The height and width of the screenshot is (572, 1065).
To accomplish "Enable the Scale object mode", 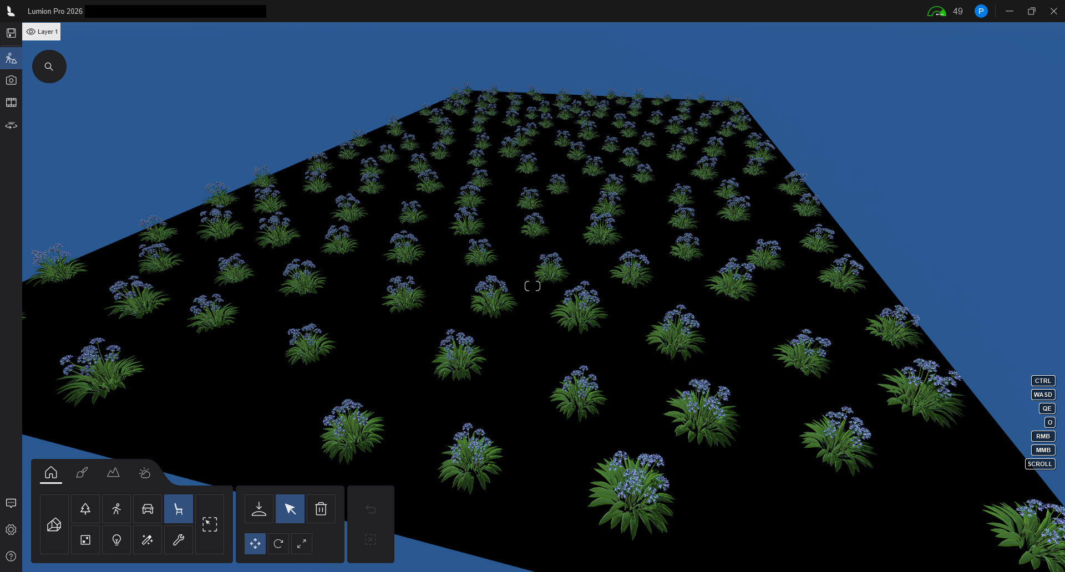I will click(x=302, y=544).
